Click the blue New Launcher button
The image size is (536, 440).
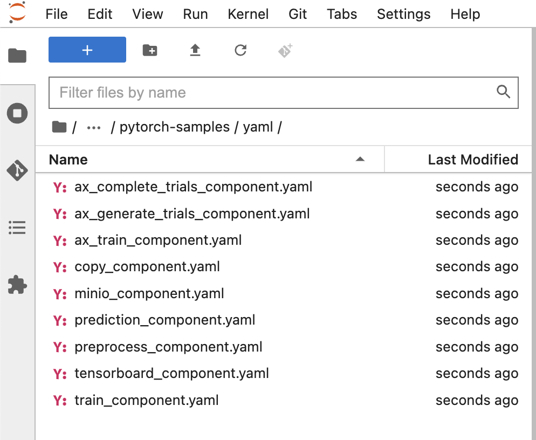[87, 50]
